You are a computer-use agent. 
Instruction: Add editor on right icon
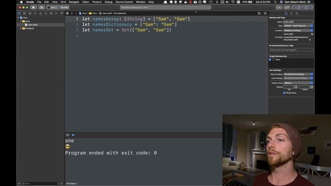pyautogui.click(x=265, y=13)
